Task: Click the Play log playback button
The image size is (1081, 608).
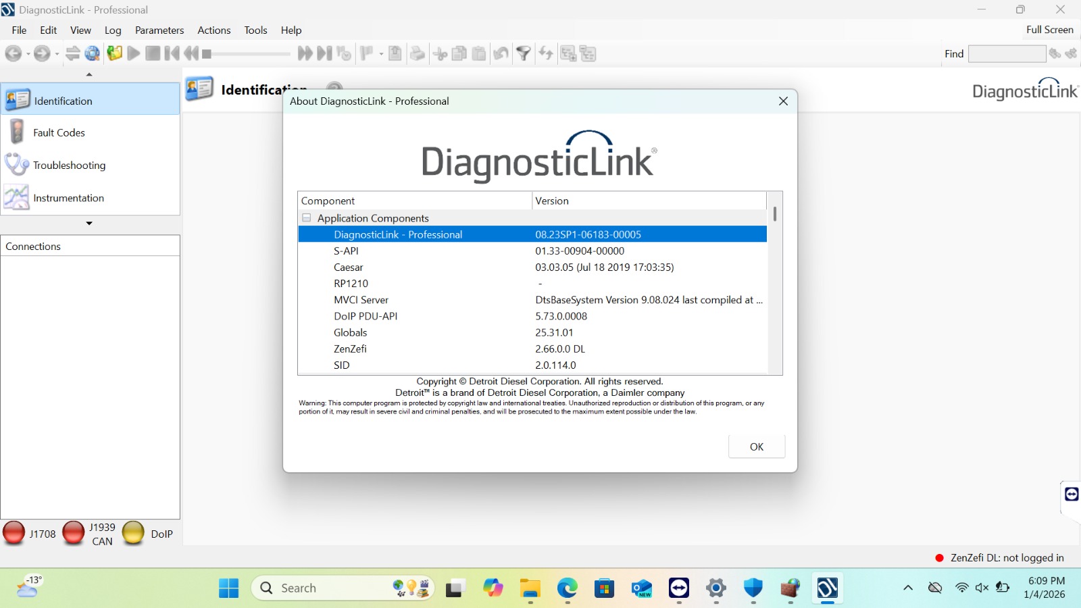Action: click(134, 53)
